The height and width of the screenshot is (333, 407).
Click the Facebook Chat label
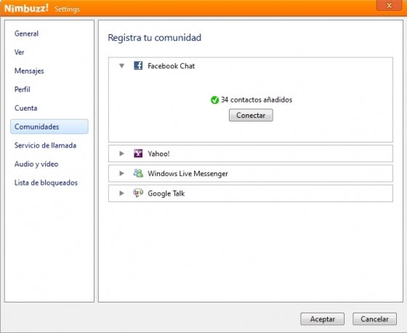171,66
